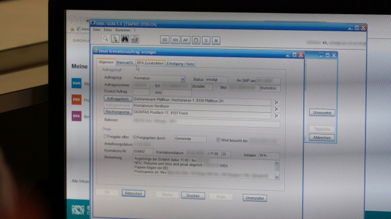Click the KN toolbar button
Screen dimensions: 391x219
[175, 40]
